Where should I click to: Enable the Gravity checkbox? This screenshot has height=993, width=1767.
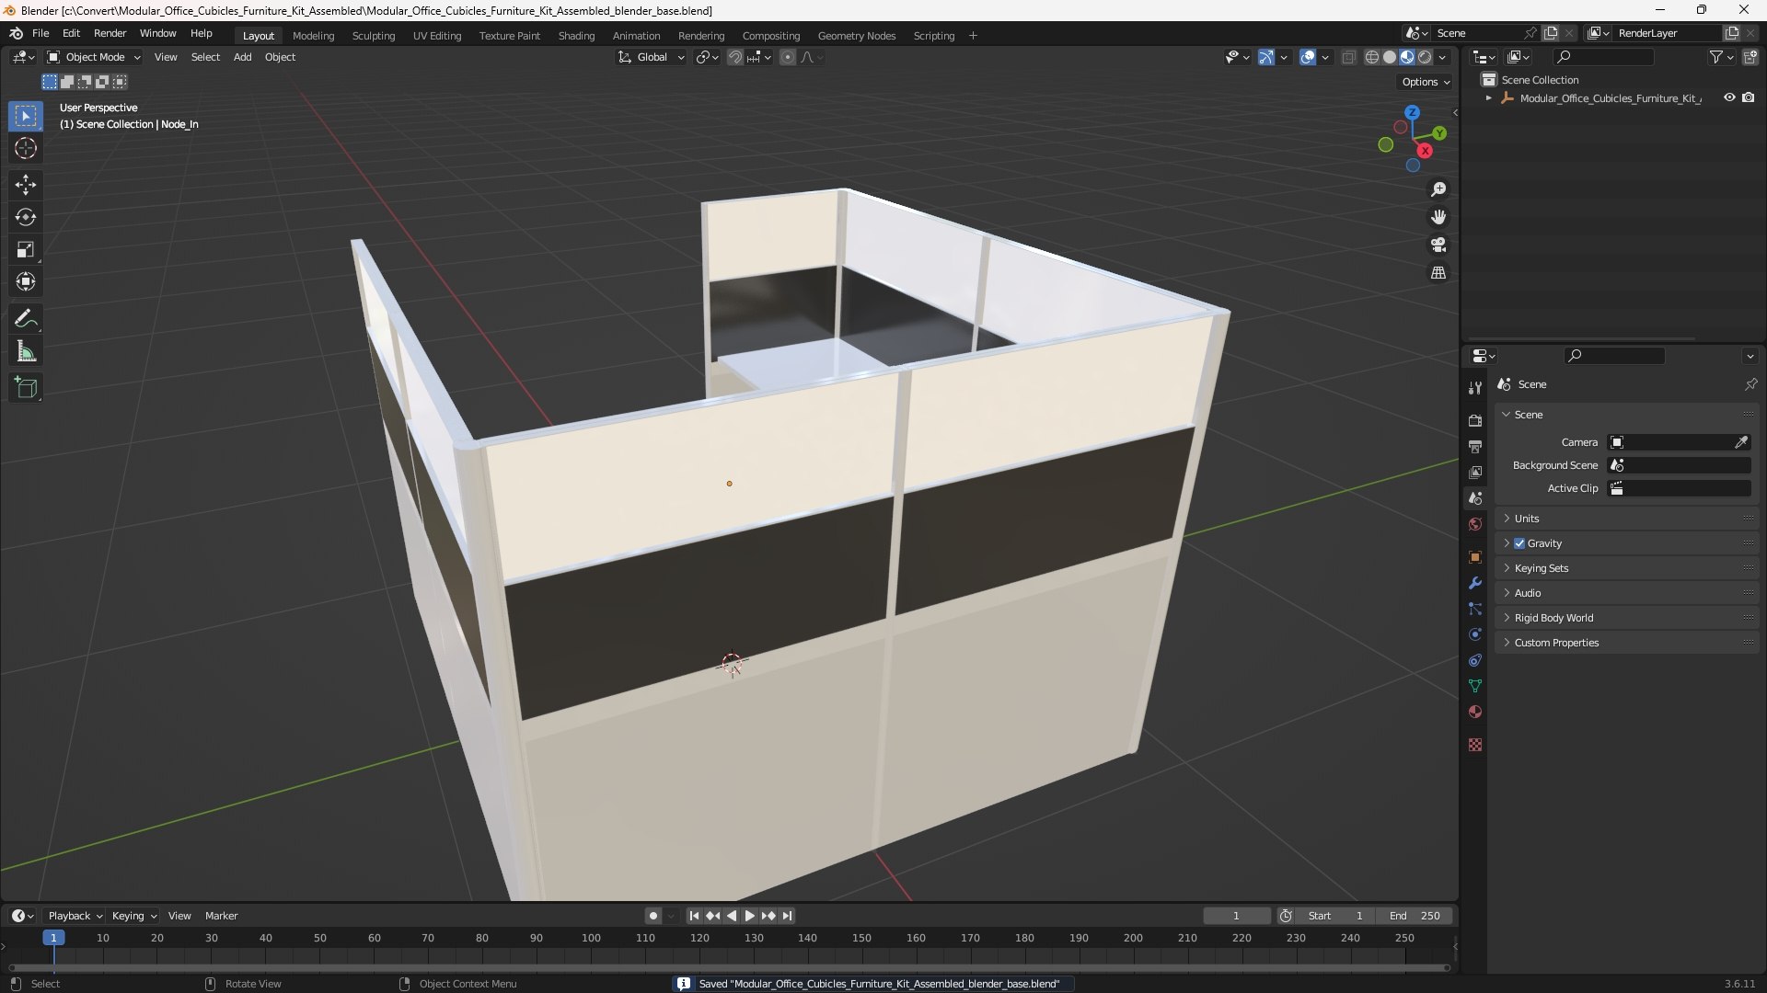(x=1519, y=543)
